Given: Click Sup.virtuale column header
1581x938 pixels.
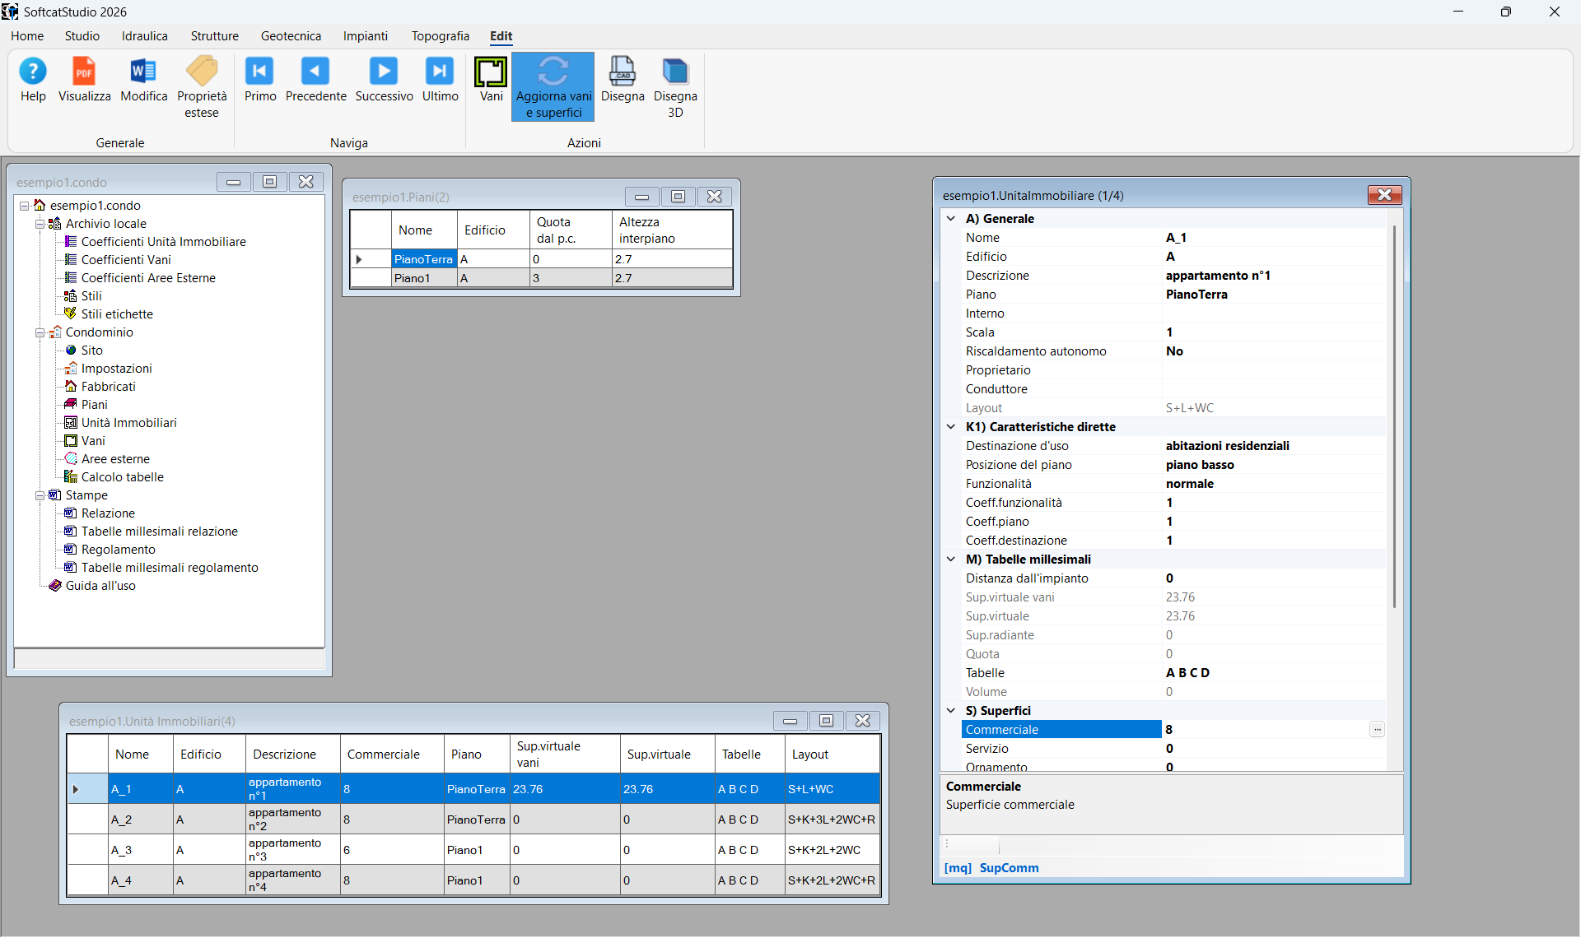Looking at the screenshot, I should coord(667,755).
